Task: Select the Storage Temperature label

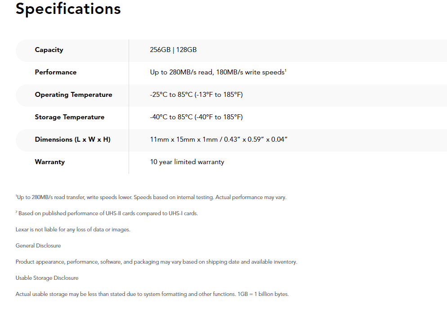Action: click(x=70, y=117)
